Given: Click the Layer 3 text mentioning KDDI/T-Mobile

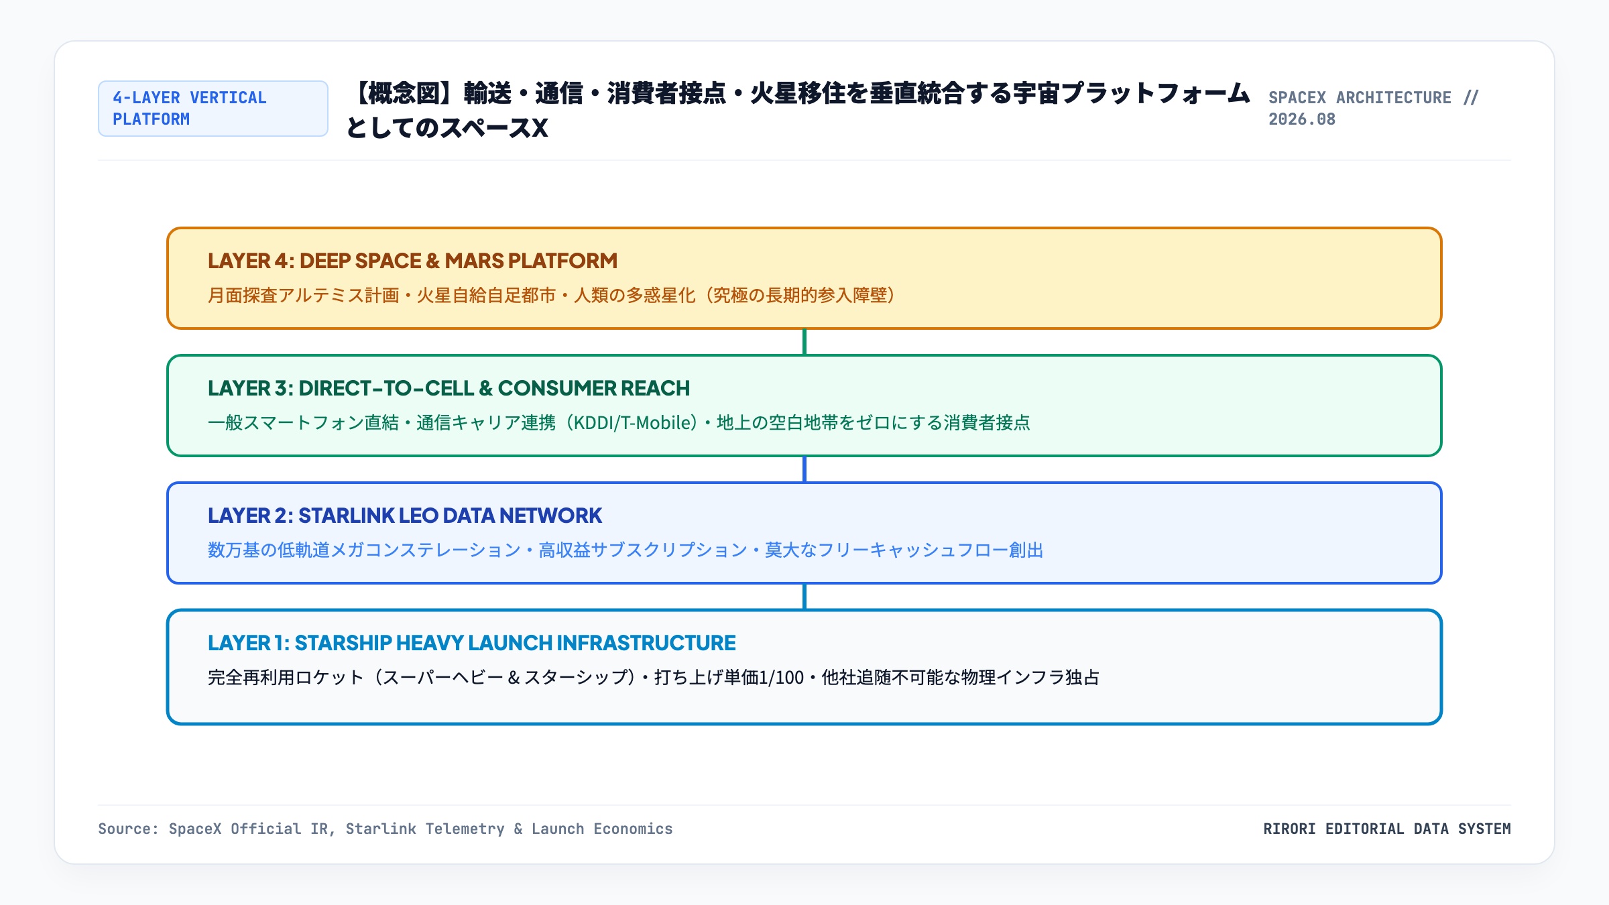Looking at the screenshot, I should coord(619,423).
